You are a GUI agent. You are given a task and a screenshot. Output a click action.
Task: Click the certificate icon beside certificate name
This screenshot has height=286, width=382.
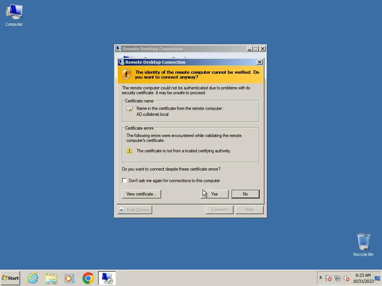pyautogui.click(x=129, y=109)
